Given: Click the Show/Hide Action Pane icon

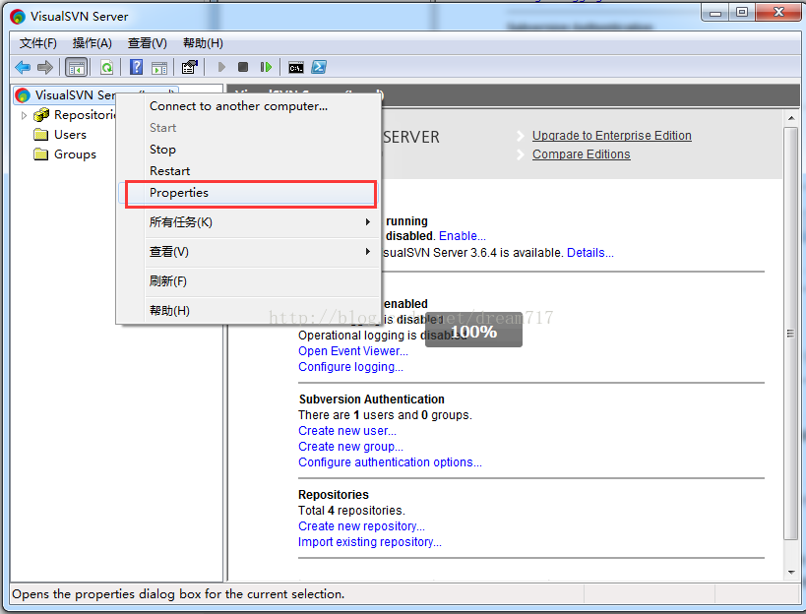Looking at the screenshot, I should click(159, 67).
